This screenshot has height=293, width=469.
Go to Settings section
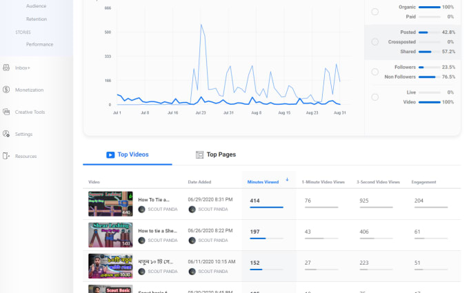tap(23, 134)
